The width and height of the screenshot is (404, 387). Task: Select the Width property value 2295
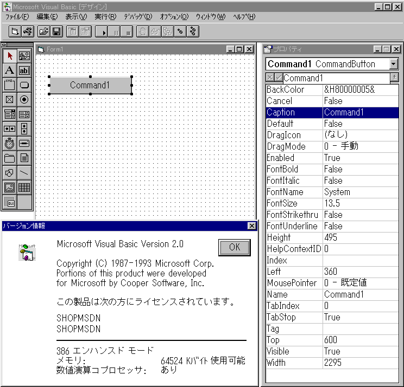(361, 363)
